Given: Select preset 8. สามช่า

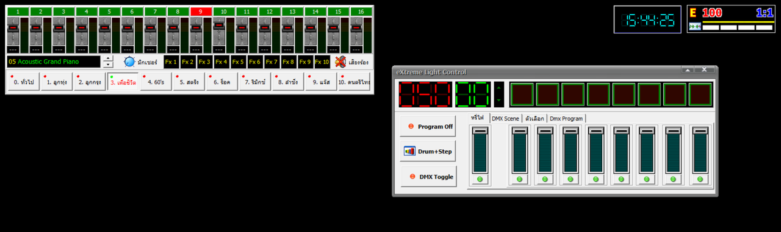Looking at the screenshot, I should pyautogui.click(x=288, y=82).
